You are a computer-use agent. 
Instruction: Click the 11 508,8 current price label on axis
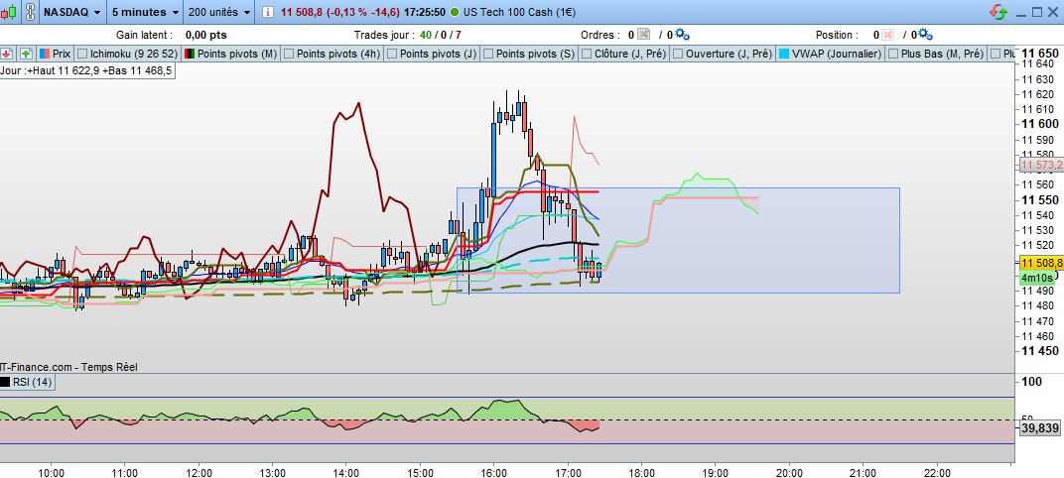click(x=1040, y=263)
